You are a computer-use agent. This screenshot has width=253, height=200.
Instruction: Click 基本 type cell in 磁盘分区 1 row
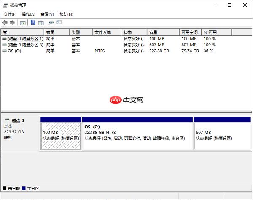75,39
